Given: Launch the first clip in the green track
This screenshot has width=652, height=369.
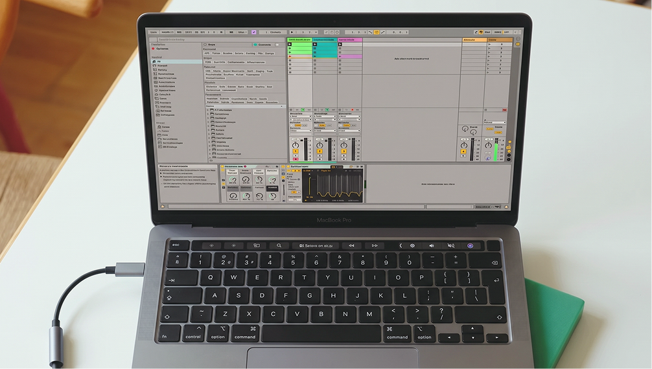Looking at the screenshot, I should pos(290,44).
